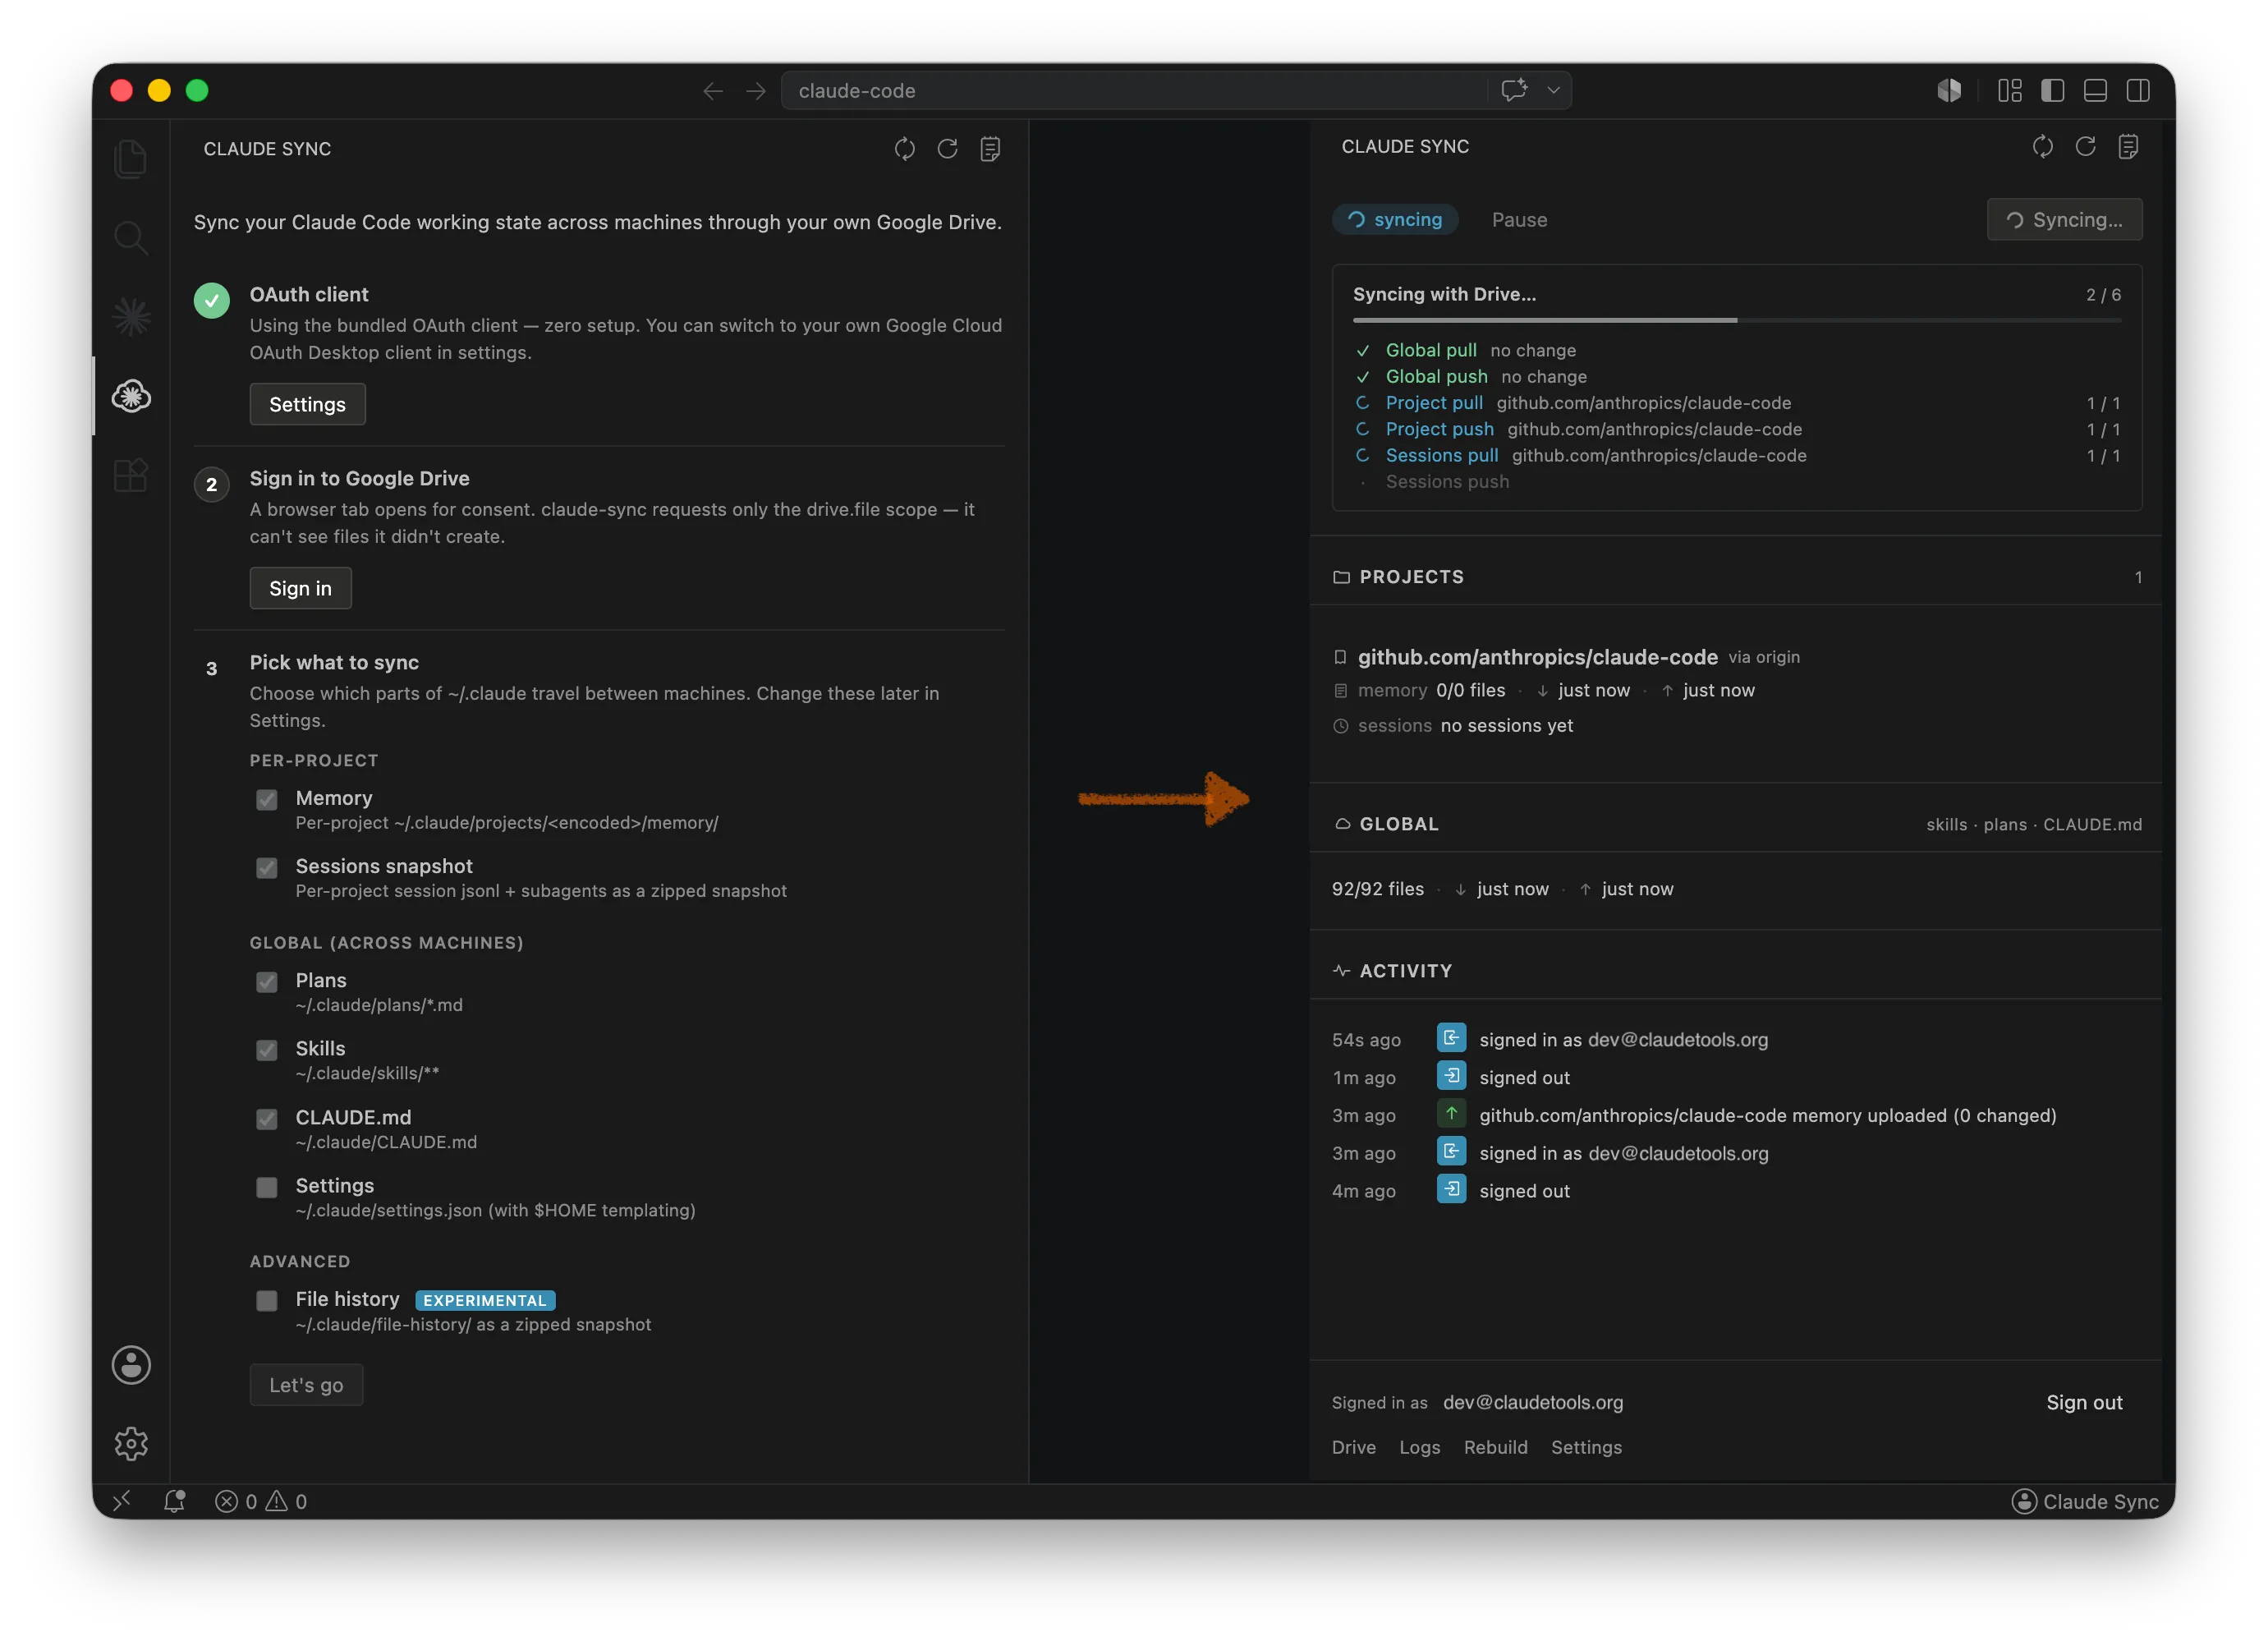Click the GLOBAL section header

point(1736,824)
